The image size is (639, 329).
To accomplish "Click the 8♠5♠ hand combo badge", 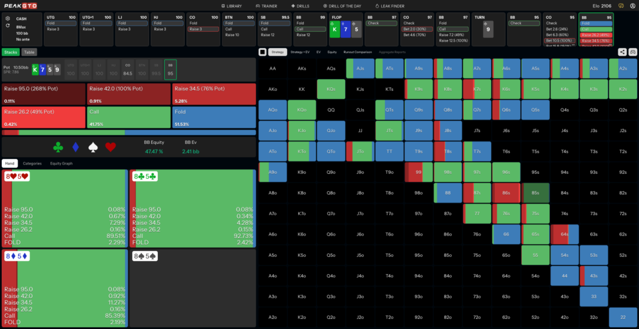I will tap(144, 256).
